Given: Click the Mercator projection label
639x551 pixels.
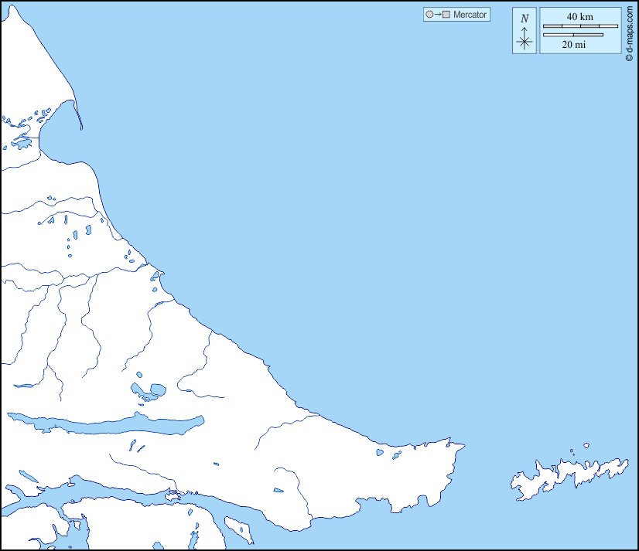Looking at the screenshot, I should pos(470,15).
